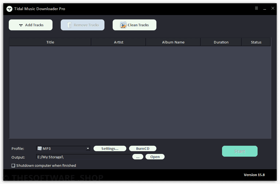The image size is (280, 184).
Task: Minimize the Tidal Music Downloader window
Action: [265, 8]
